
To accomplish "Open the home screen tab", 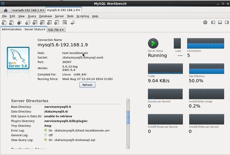I will [6, 10].
